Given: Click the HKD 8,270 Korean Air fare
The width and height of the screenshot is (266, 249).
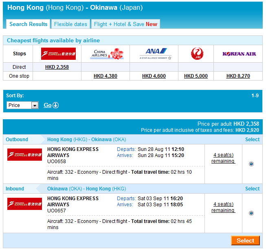Looking at the screenshot, I should click(x=238, y=76).
